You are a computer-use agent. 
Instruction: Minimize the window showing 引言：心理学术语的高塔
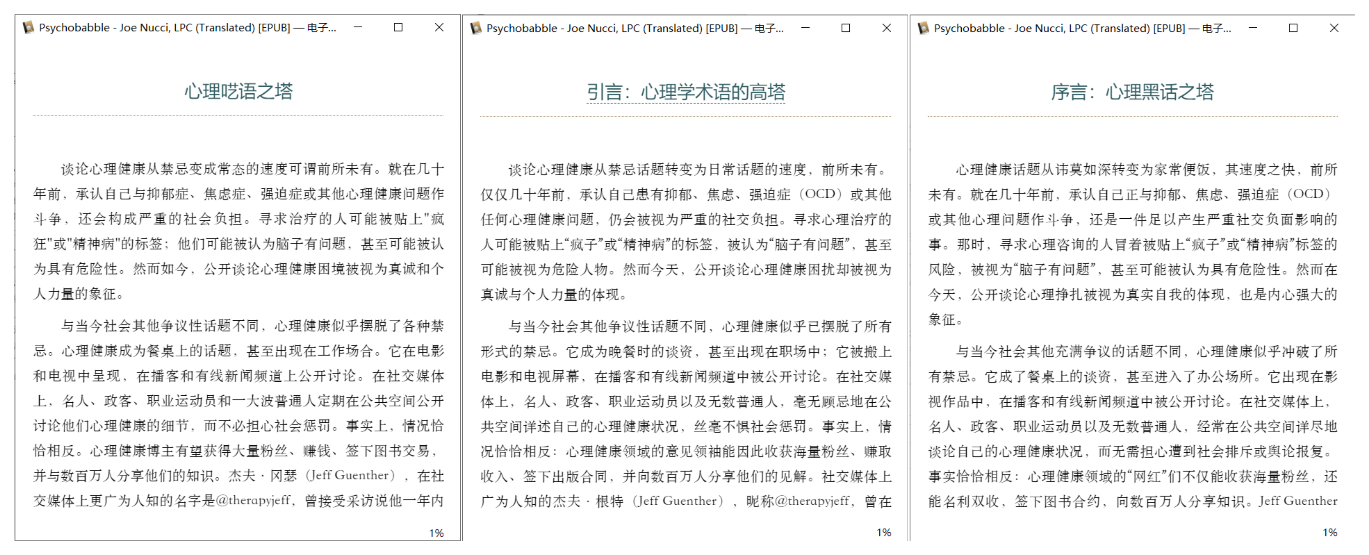point(805,28)
